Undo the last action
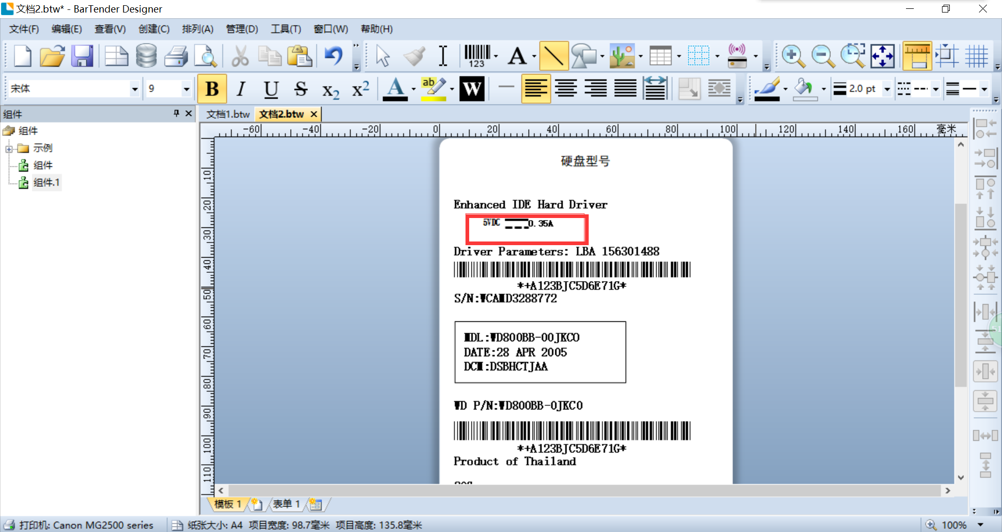This screenshot has height=532, width=1002. point(333,56)
